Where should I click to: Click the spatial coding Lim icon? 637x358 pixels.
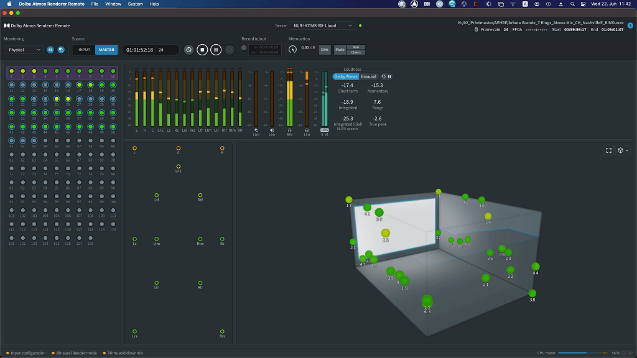coord(256,131)
